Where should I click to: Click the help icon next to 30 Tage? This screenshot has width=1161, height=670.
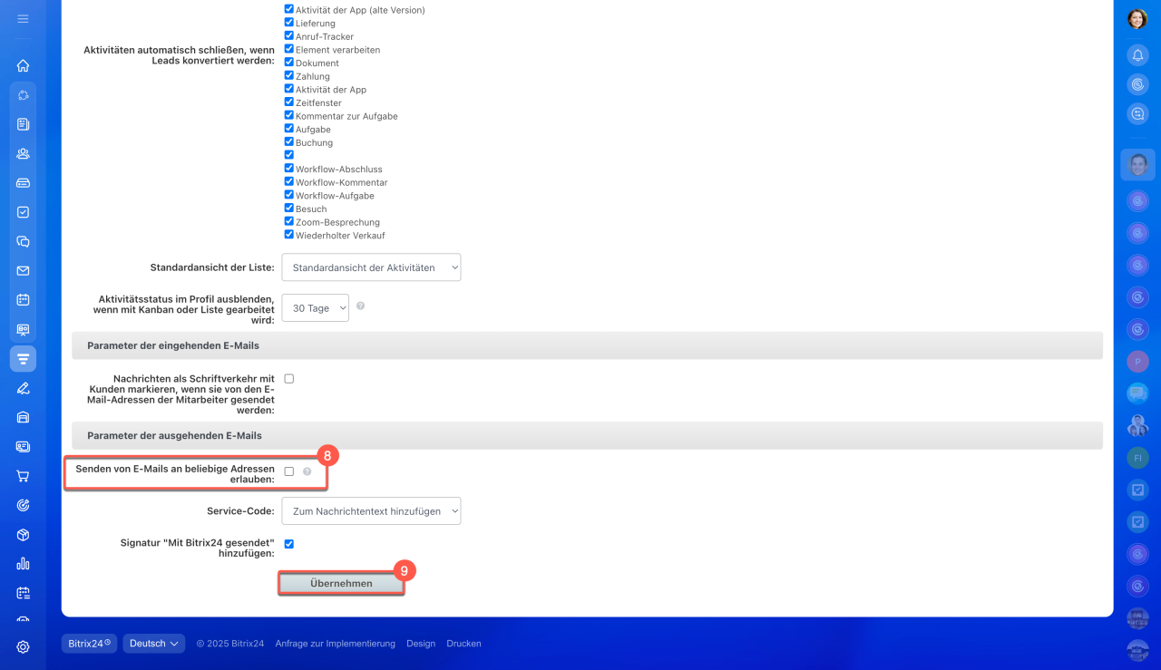click(x=361, y=306)
